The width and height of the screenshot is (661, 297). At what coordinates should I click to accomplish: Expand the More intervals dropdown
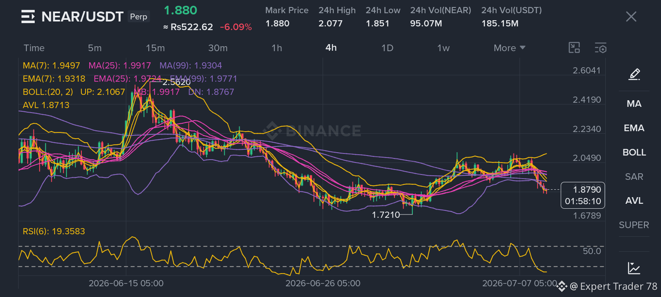coord(509,48)
